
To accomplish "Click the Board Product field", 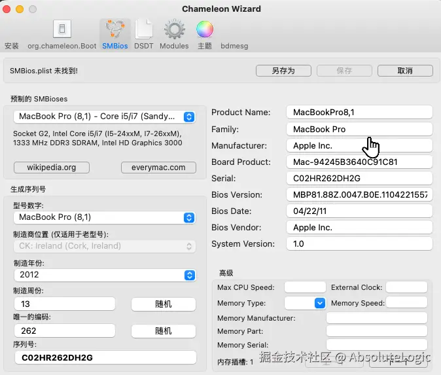I will (359, 162).
